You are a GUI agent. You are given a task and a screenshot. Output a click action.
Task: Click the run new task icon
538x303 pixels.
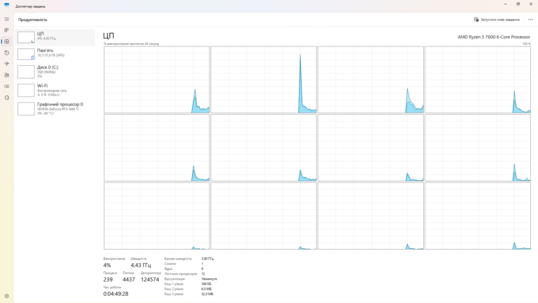476,19
